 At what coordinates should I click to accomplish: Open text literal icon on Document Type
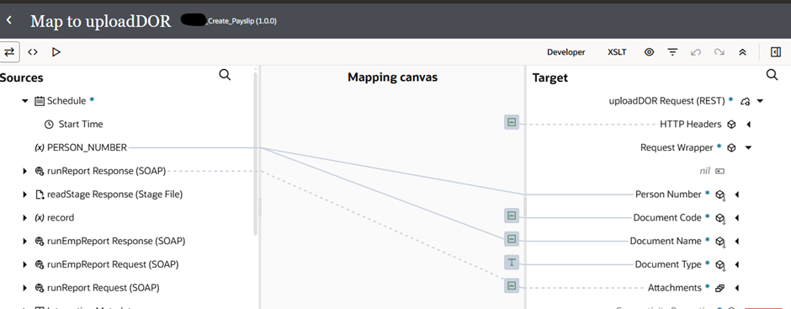tap(512, 262)
